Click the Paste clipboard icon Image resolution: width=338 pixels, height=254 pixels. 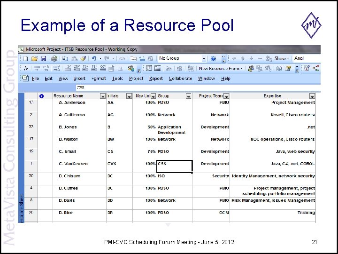(x=74, y=58)
